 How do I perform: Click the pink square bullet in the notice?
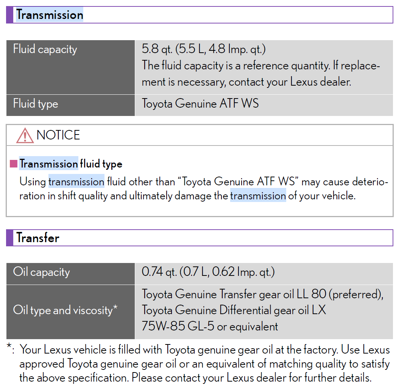[14, 164]
